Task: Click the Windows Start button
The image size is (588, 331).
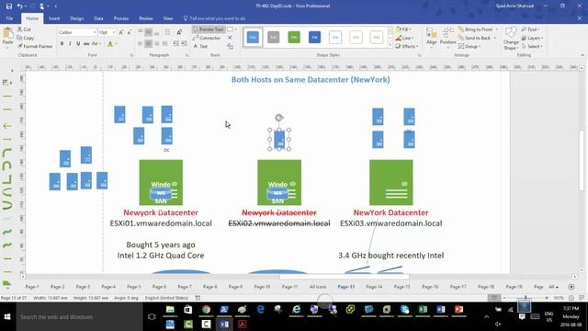Action: (7, 316)
